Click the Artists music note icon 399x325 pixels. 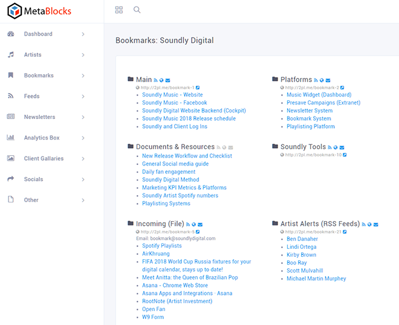point(11,54)
